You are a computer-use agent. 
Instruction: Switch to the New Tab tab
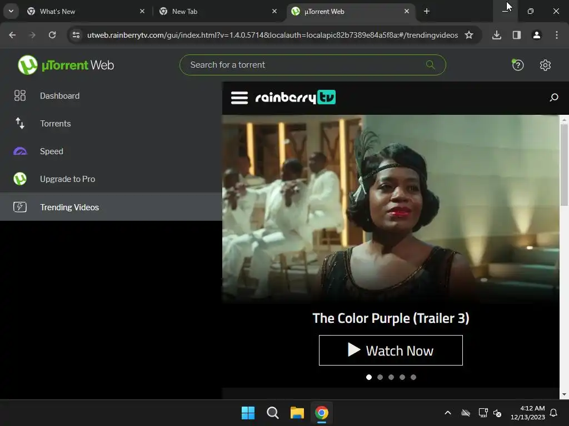(x=218, y=12)
